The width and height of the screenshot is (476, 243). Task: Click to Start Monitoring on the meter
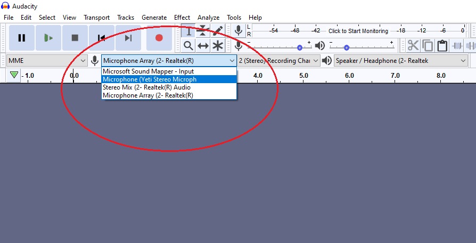[x=358, y=31]
